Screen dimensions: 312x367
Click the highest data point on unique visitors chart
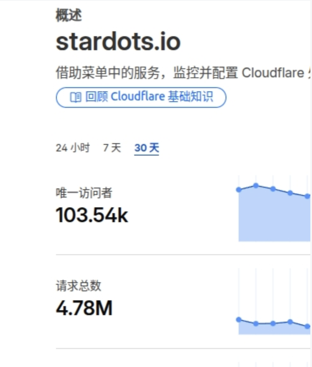256,186
